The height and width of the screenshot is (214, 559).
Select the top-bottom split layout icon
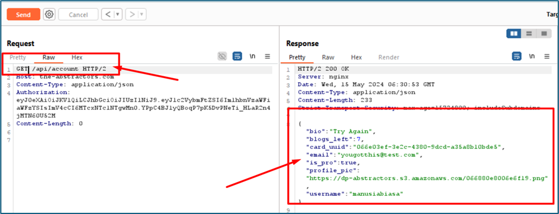tap(529, 34)
